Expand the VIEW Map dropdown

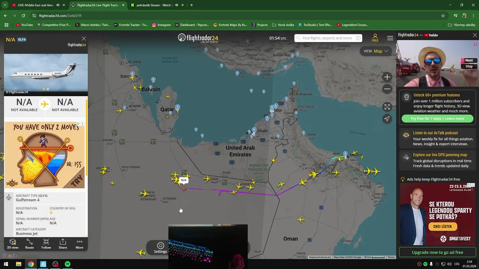376,51
